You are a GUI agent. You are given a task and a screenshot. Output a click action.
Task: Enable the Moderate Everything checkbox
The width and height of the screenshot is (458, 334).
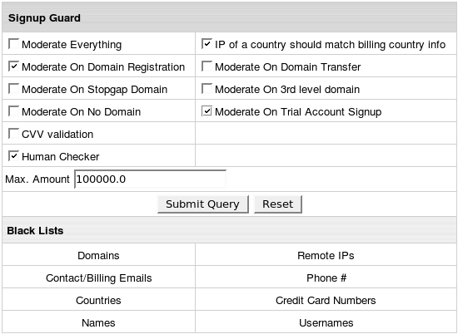point(13,44)
